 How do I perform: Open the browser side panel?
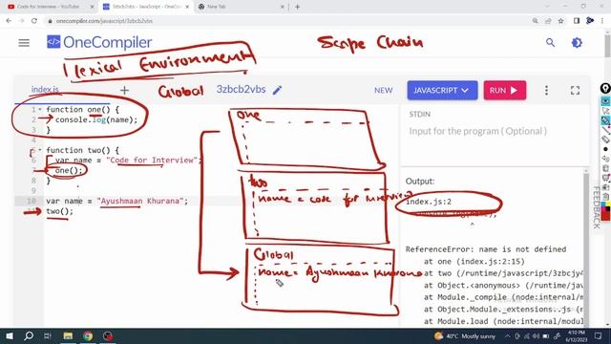(577, 21)
